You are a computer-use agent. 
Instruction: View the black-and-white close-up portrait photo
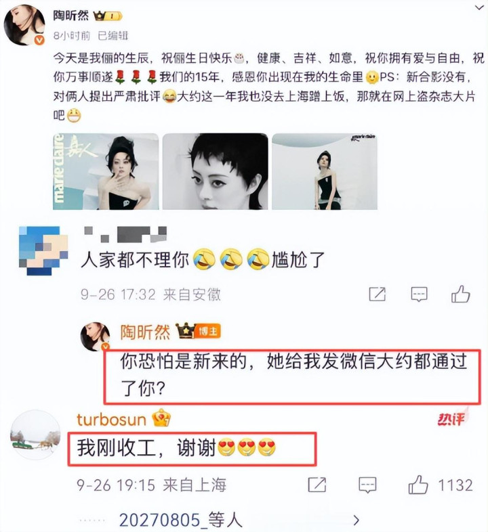(x=215, y=172)
